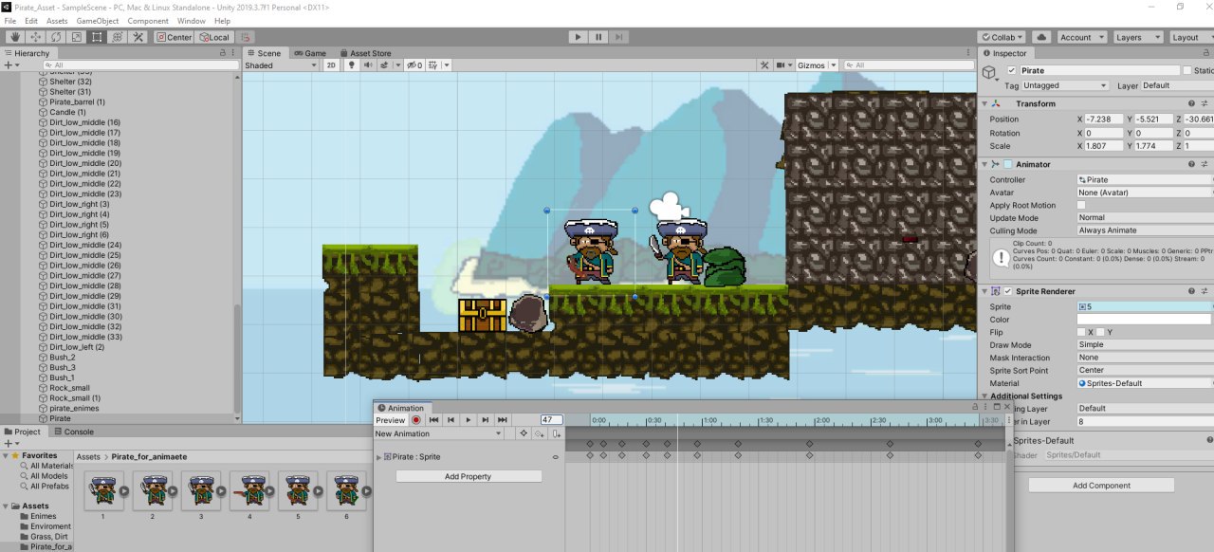Toggle the Center pivot mode button
1214x552 pixels.
(174, 37)
